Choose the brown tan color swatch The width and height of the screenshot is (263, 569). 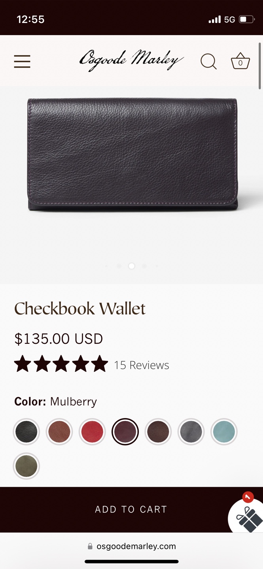pos(59,432)
